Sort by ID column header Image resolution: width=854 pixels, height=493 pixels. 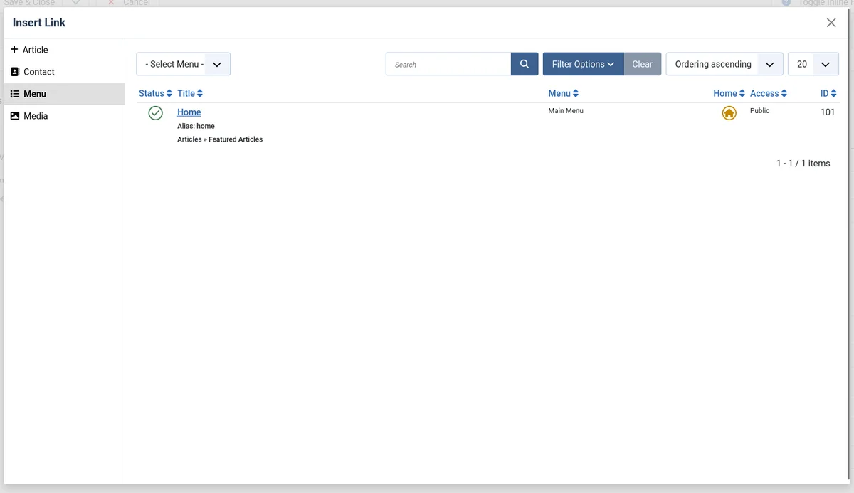pyautogui.click(x=828, y=93)
